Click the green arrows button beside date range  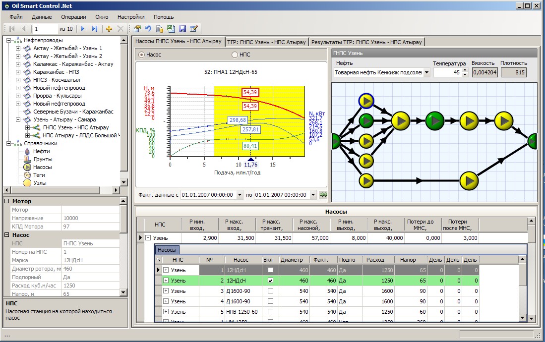coord(323,195)
